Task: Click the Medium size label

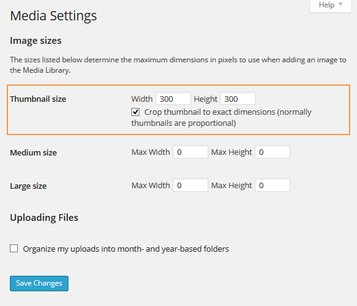Action: pos(33,152)
